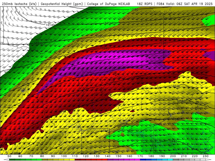Click the 120 knots legend value

tap(86, 156)
